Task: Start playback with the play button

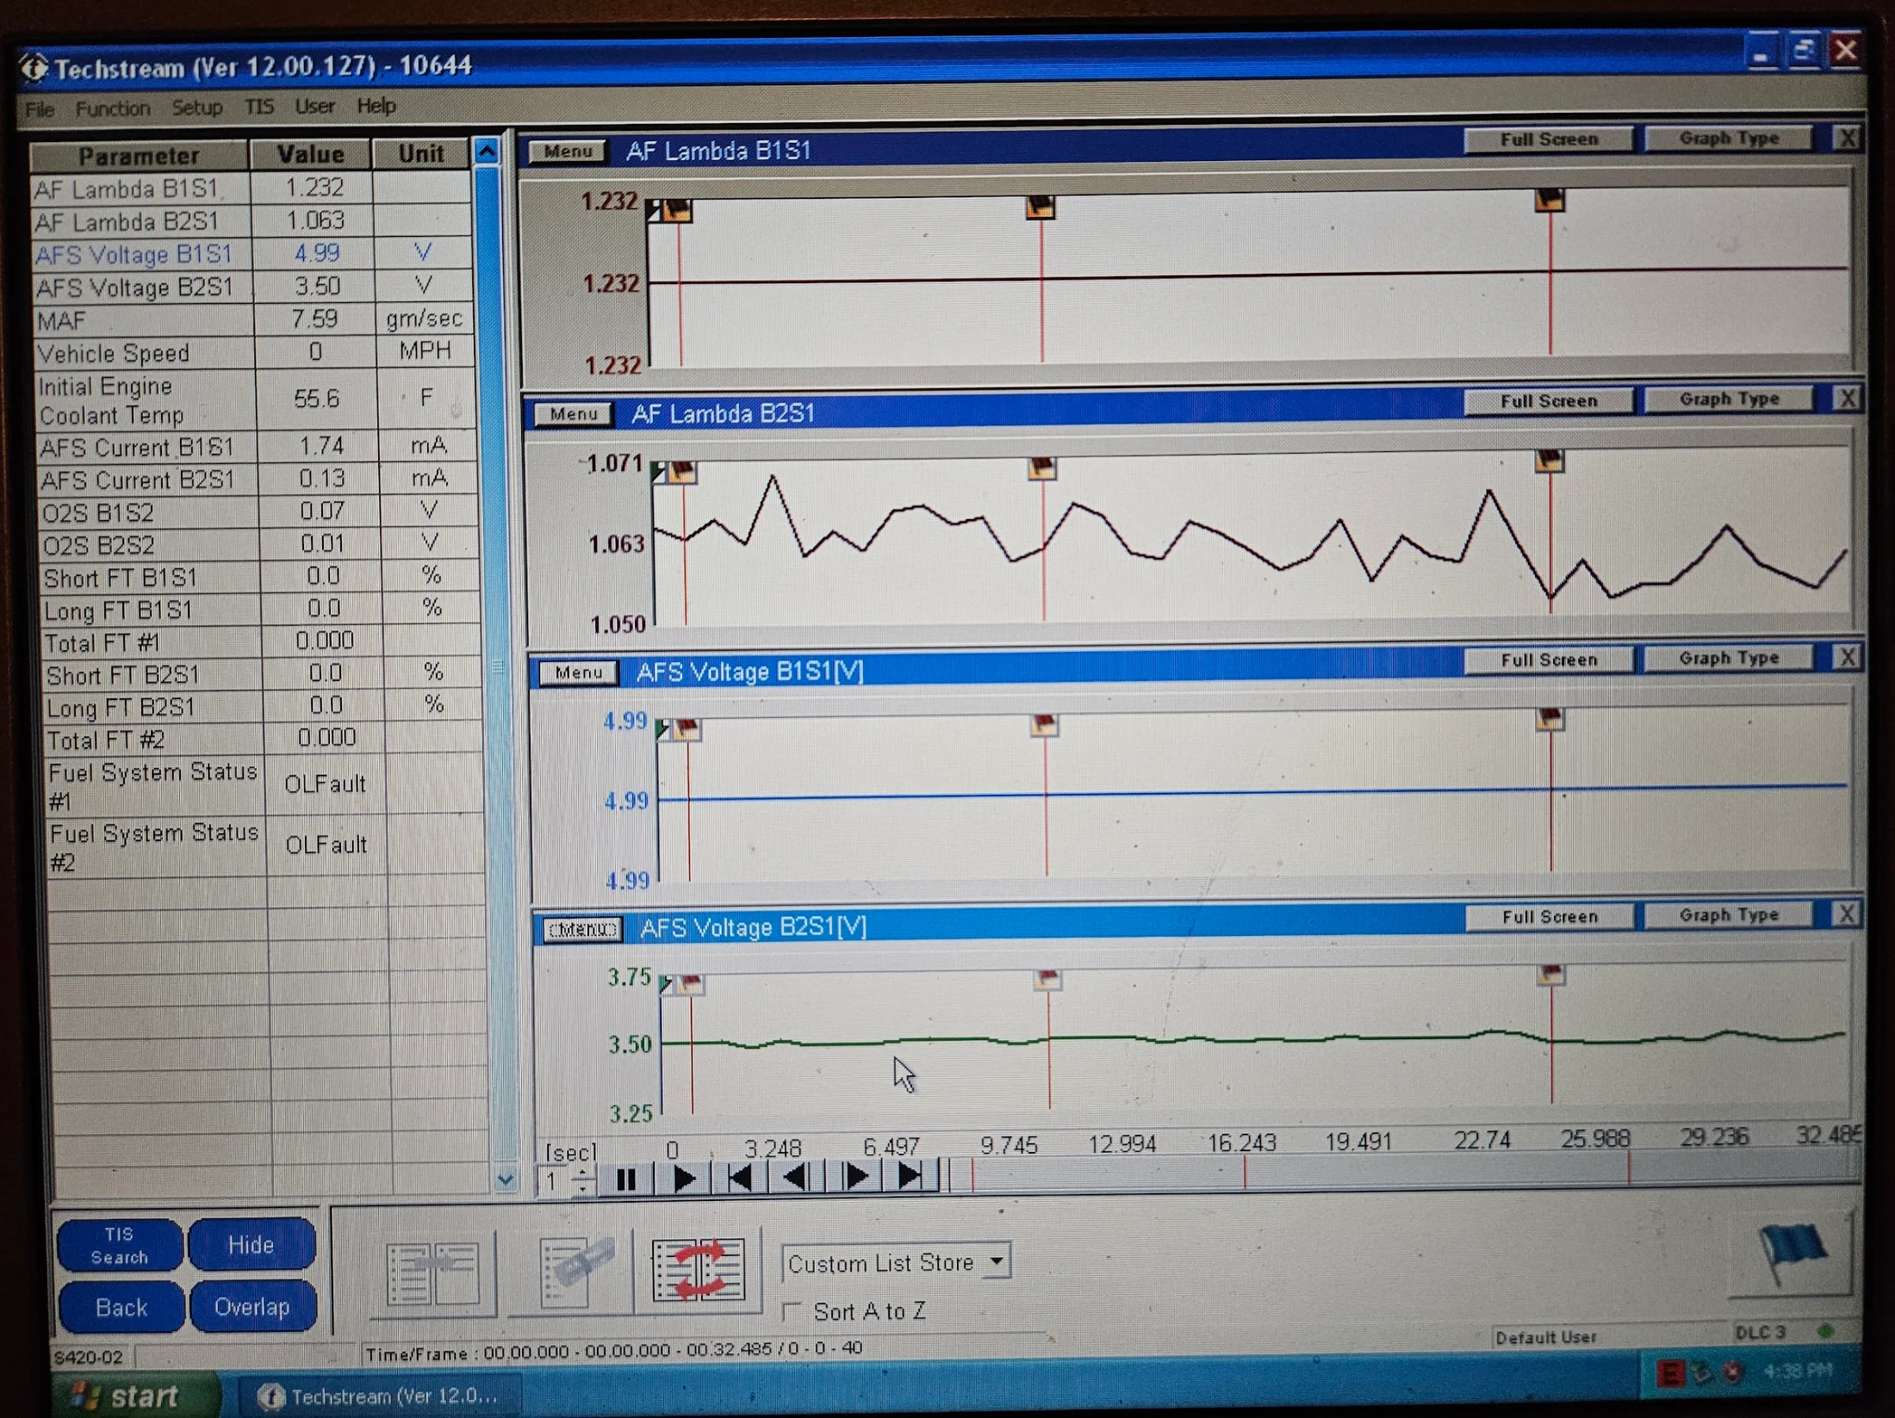Action: [684, 1179]
